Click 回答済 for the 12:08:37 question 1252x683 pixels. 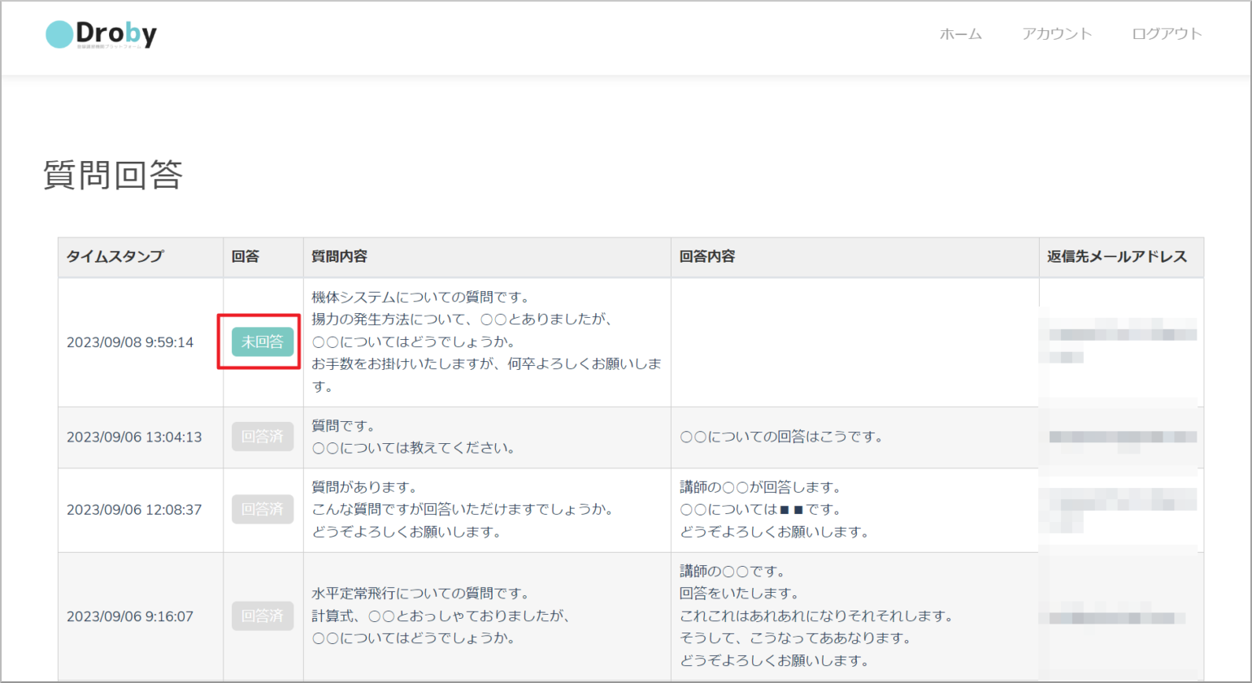pos(263,510)
